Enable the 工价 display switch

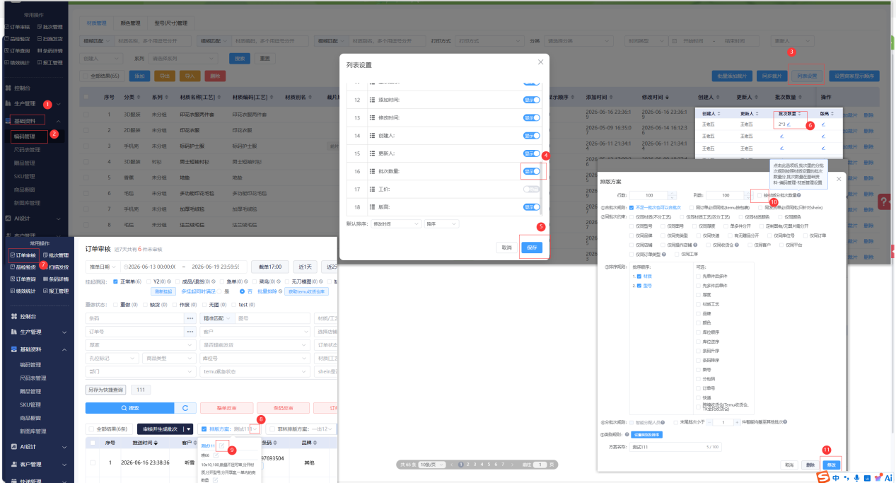[x=531, y=189]
